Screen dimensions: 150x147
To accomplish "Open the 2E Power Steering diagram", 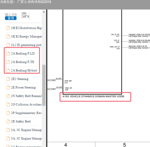I will (23, 87).
